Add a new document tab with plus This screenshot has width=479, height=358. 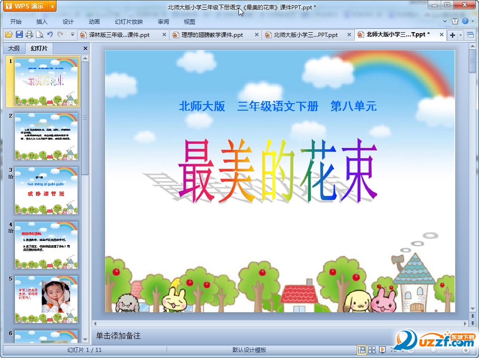pyautogui.click(x=453, y=35)
